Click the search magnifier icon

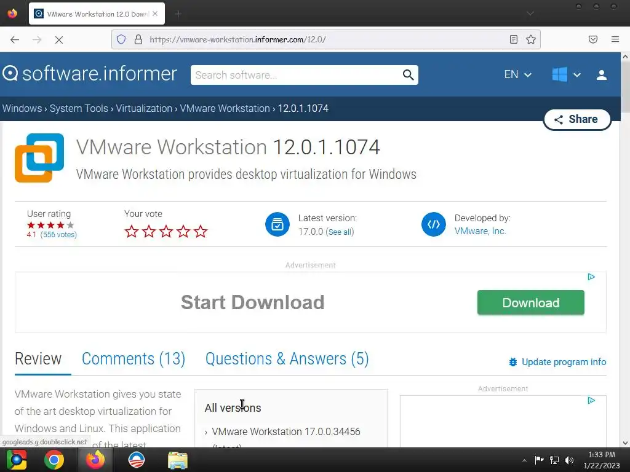click(409, 75)
